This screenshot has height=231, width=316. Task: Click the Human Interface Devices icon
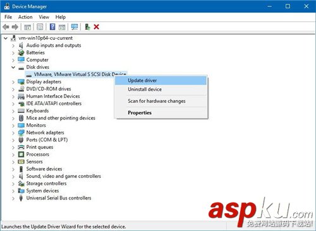click(x=21, y=96)
